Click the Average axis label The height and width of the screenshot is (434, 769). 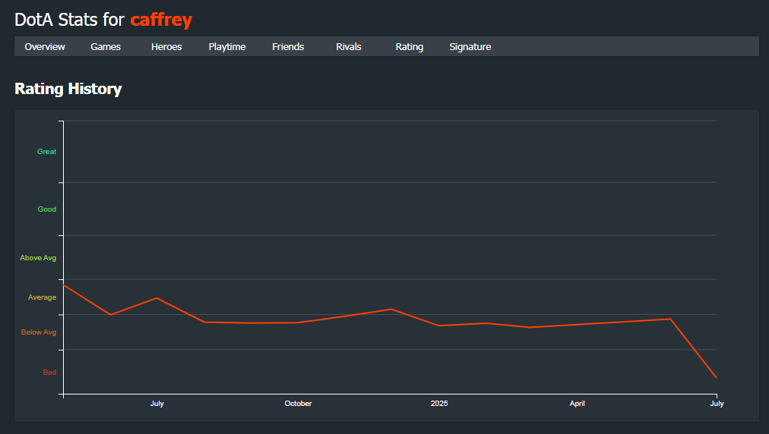tap(42, 297)
